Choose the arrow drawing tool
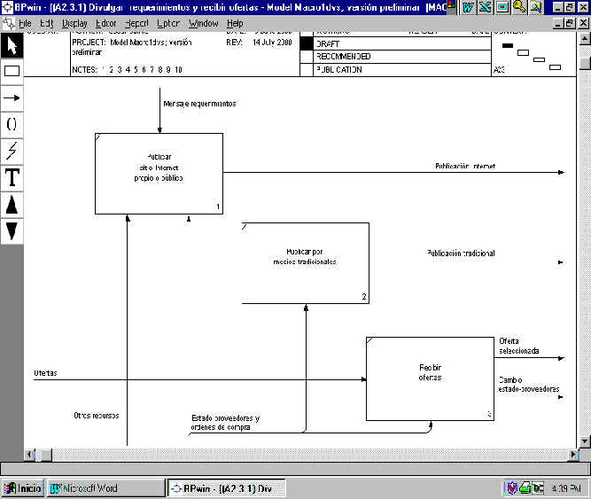The image size is (591, 499). pyautogui.click(x=12, y=97)
